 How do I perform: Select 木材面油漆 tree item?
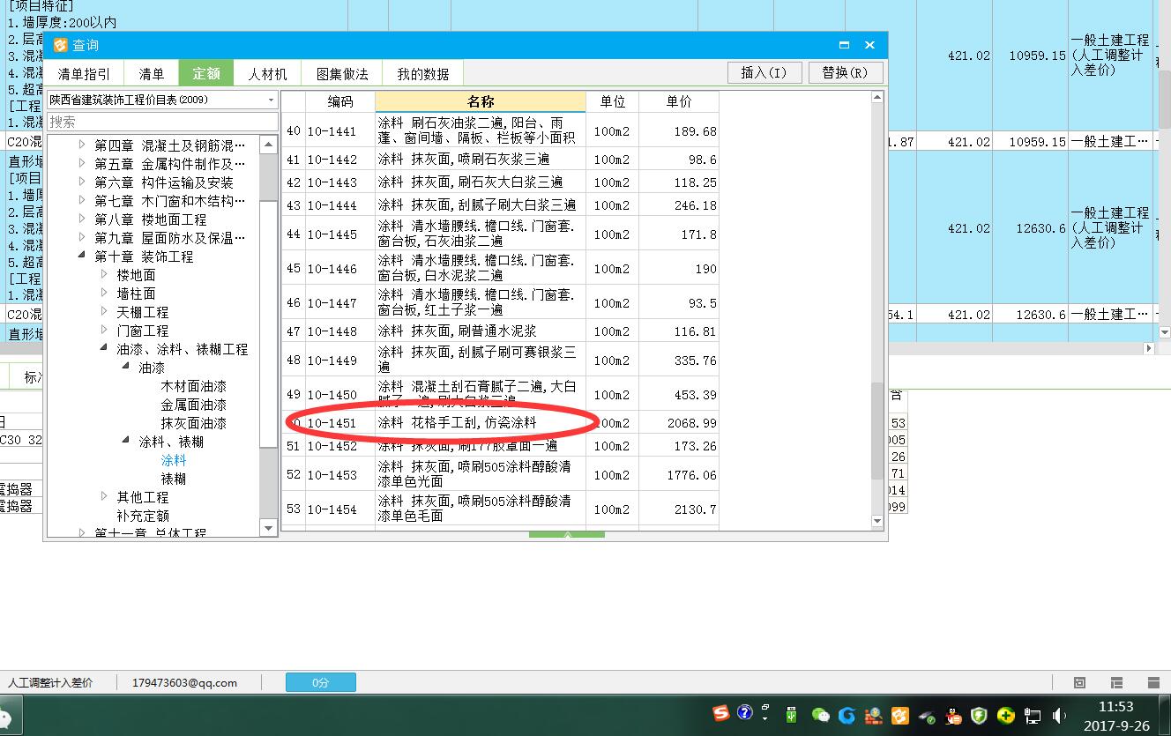[x=193, y=386]
